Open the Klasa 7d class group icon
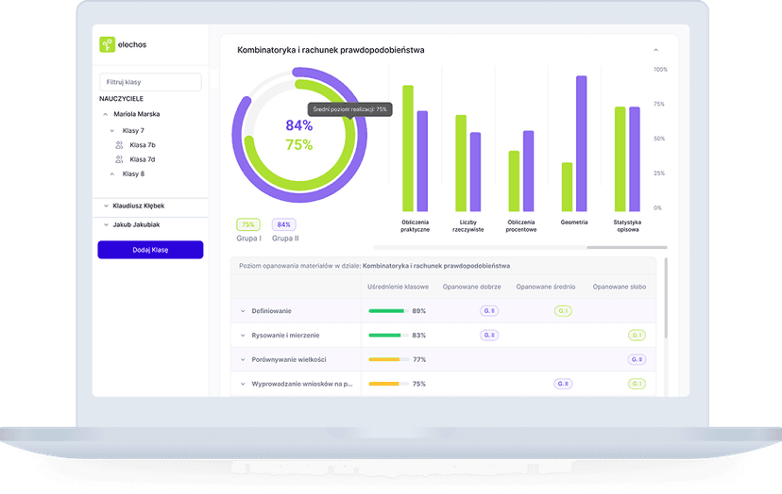This screenshot has height=494, width=782. (x=119, y=159)
